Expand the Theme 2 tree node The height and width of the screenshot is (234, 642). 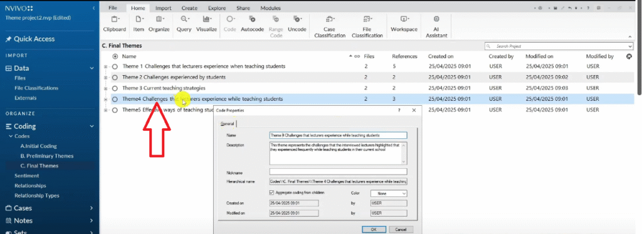105,77
